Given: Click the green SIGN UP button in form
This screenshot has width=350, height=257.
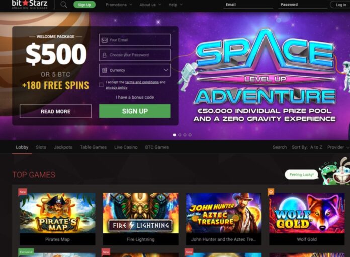Looking at the screenshot, I should [135, 111].
